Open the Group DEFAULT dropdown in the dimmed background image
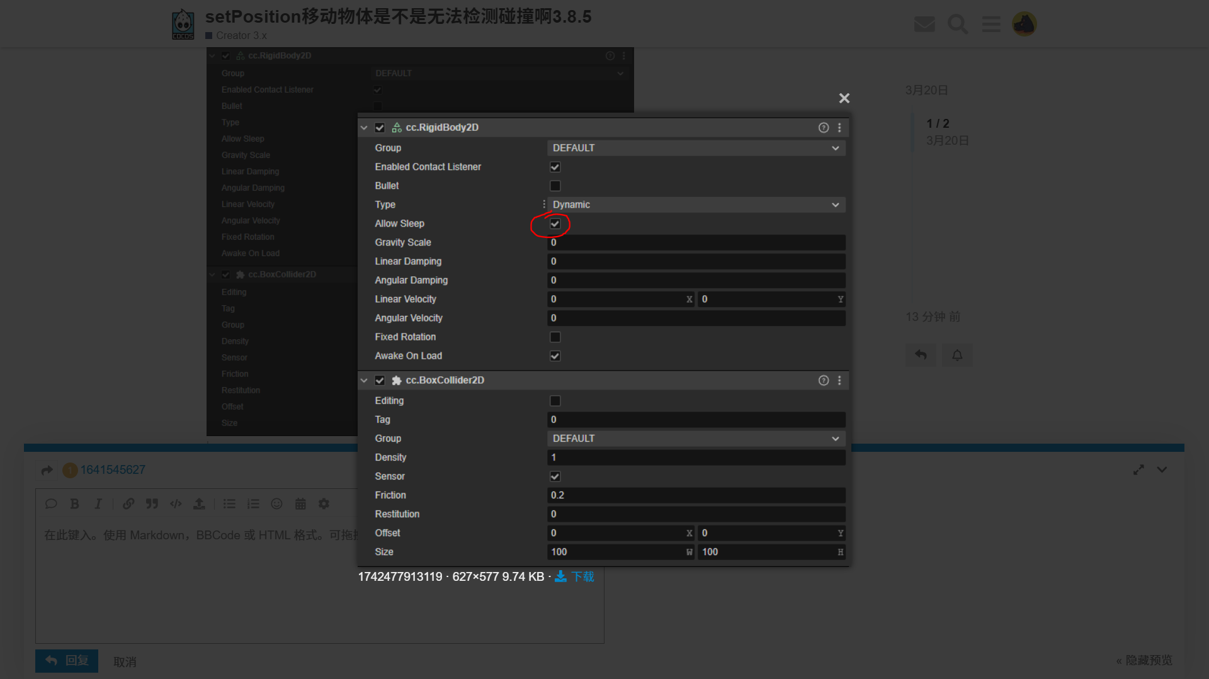 tap(499, 74)
